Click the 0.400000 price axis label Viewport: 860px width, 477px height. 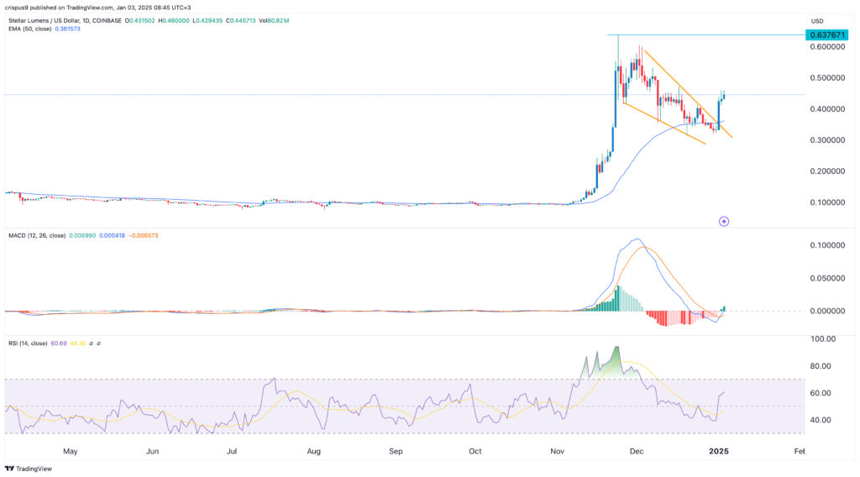click(x=827, y=109)
